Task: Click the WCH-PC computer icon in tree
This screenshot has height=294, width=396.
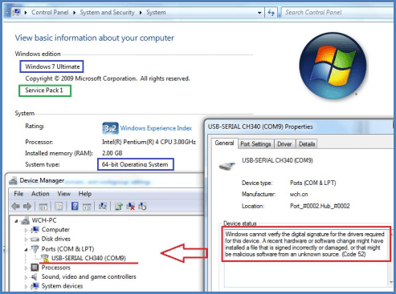Action: pyautogui.click(x=26, y=220)
